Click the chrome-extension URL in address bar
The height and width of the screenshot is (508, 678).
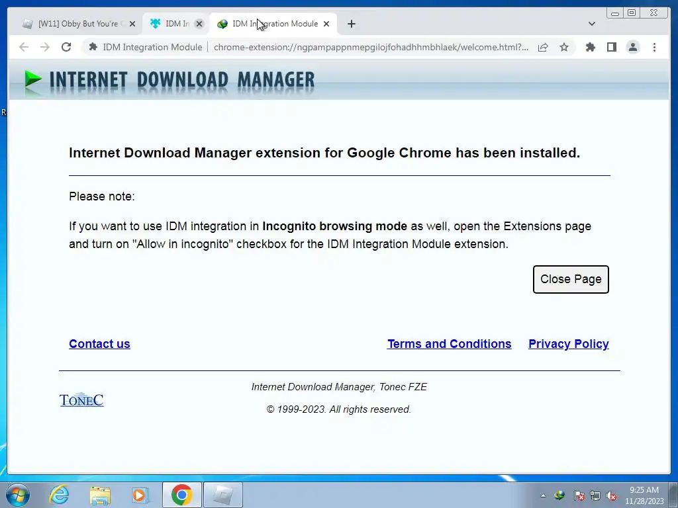(371, 47)
